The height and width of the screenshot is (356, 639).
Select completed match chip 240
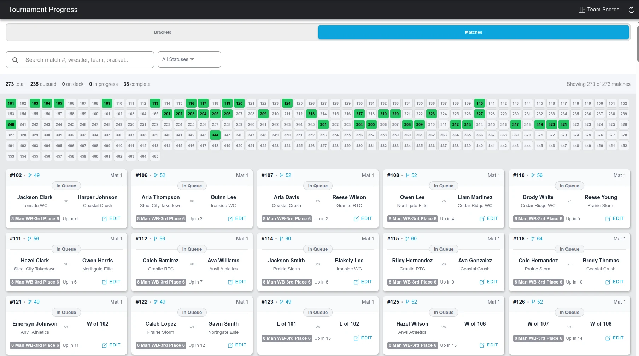(x=11, y=124)
